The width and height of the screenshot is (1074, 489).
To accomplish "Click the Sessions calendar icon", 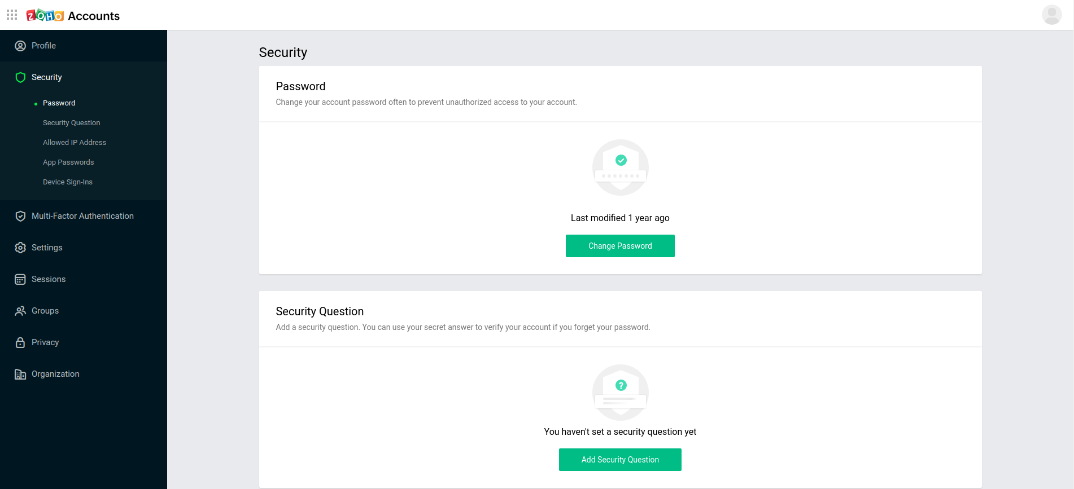I will click(x=20, y=279).
